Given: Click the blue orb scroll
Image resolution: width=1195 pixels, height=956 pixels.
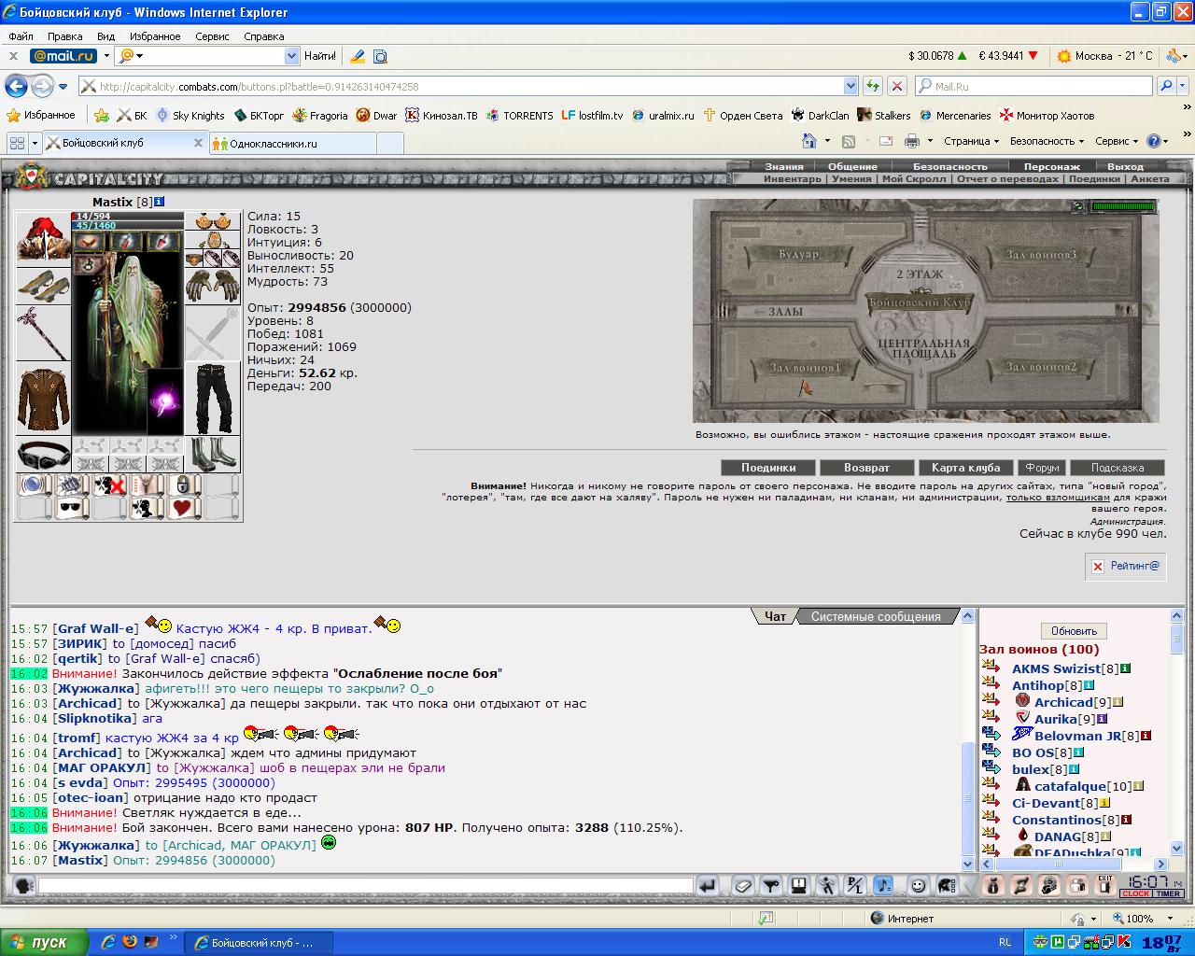Looking at the screenshot, I should [35, 485].
